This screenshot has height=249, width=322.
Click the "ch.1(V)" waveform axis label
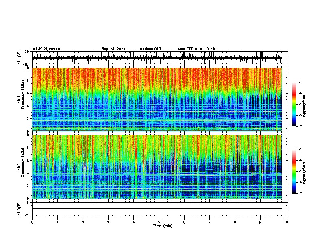coord(20,58)
